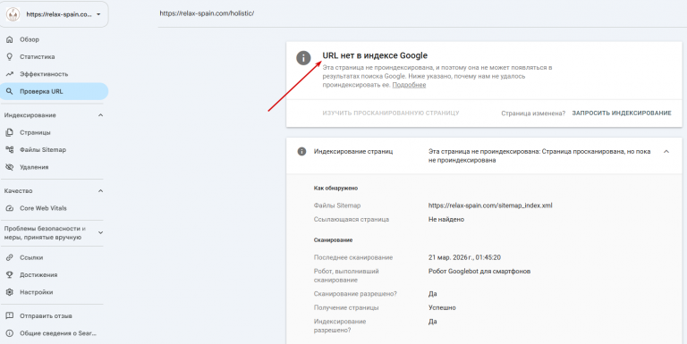This screenshot has width=687, height=344.
Task: Click the feedback icon next to Отправить отзыв
Action: [x=10, y=316]
